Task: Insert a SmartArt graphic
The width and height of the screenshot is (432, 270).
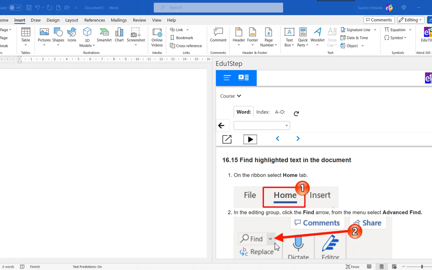Action: 104,35
